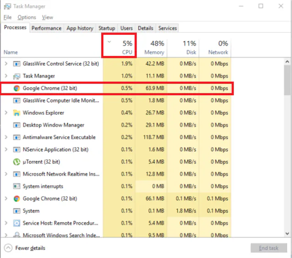Sort by the Disk column header
292x258 pixels.
click(183, 48)
